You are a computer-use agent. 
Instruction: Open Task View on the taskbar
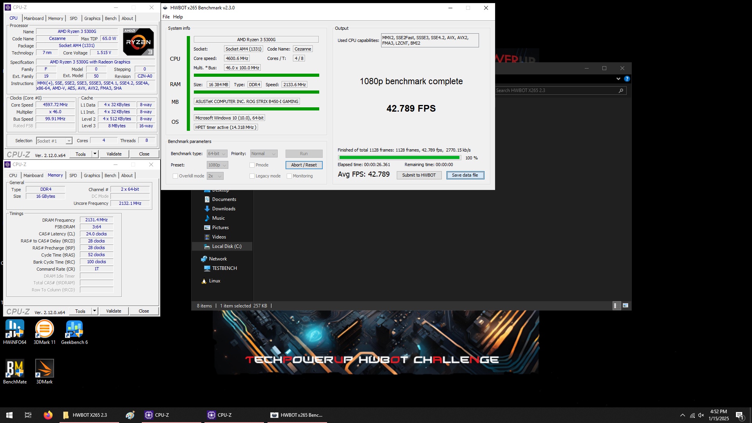click(28, 415)
